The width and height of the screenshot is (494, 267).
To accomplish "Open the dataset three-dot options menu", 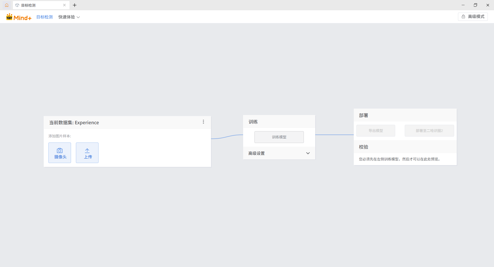I will [x=203, y=122].
